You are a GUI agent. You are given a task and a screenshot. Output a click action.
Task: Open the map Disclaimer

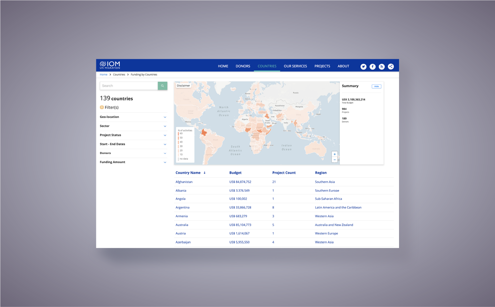click(183, 86)
